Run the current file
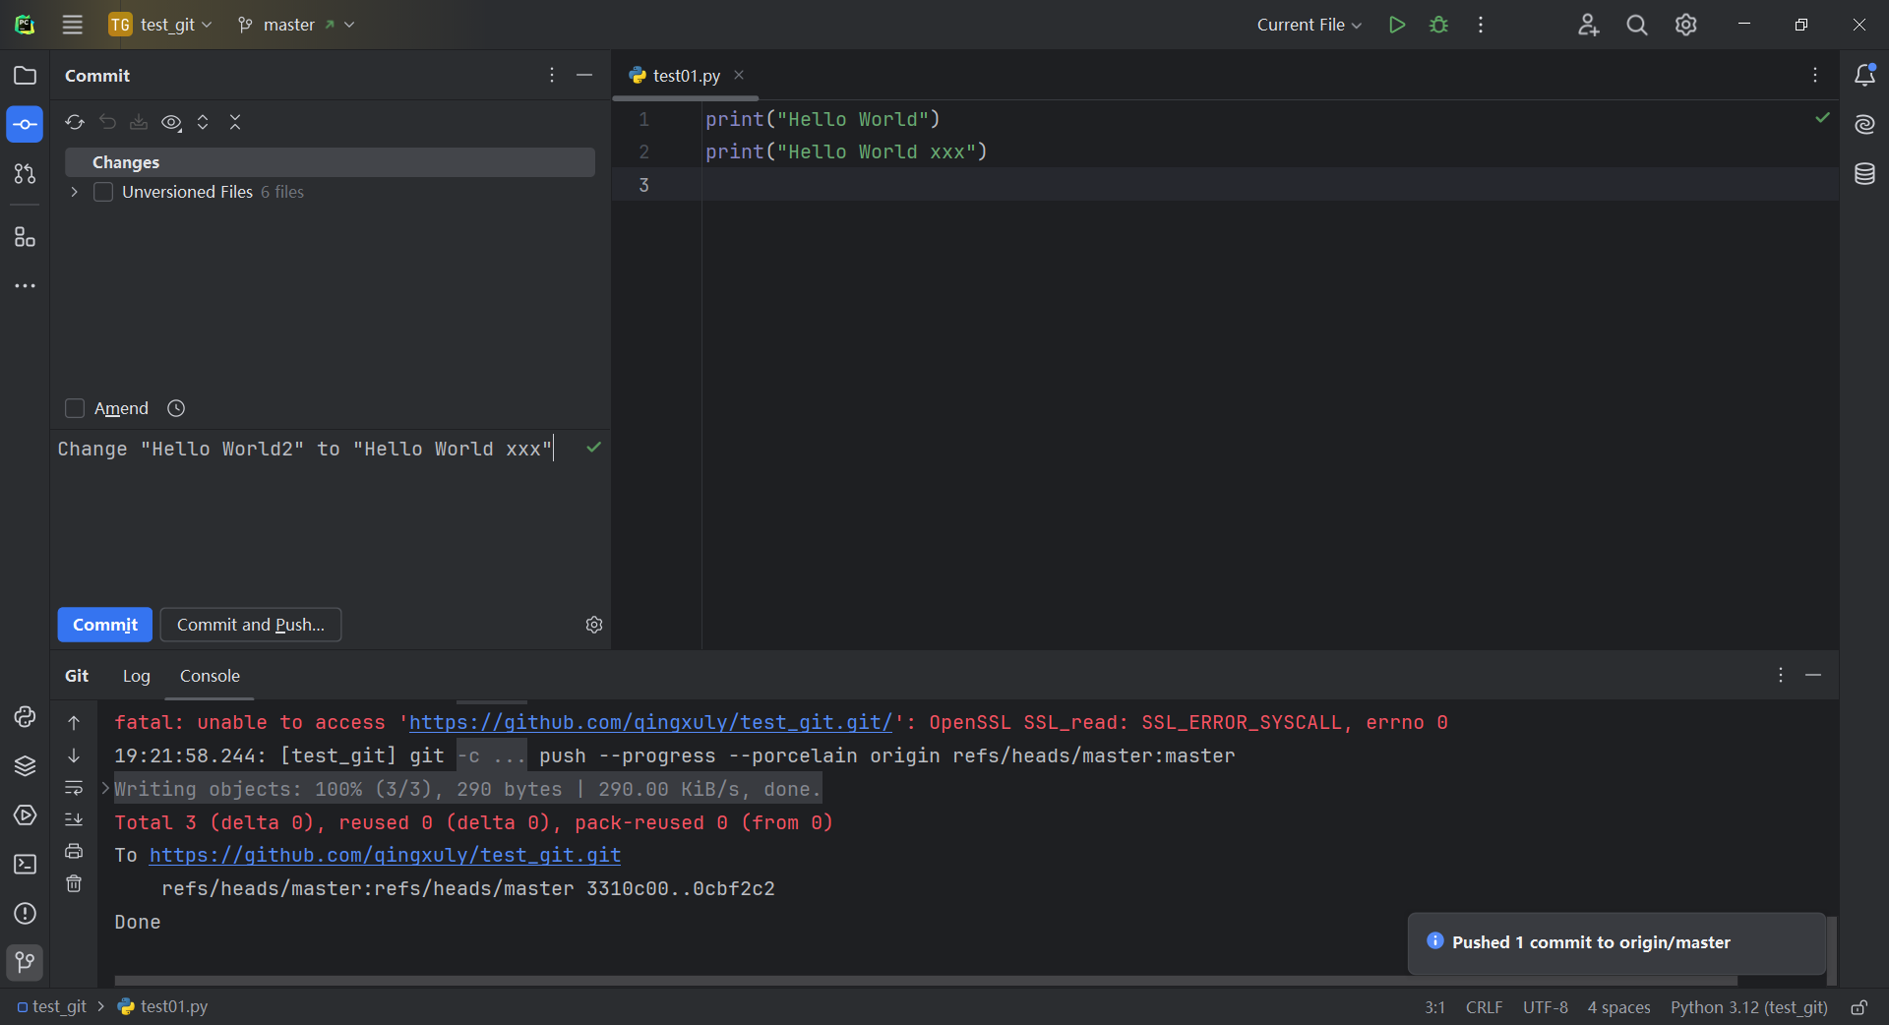This screenshot has width=1889, height=1025. click(1396, 25)
